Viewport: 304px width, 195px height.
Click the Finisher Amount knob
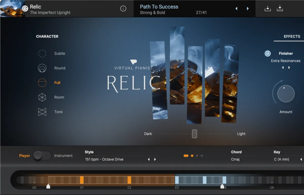tap(286, 94)
